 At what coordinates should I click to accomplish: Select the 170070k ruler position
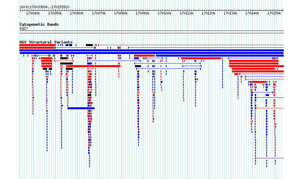tap(99, 13)
